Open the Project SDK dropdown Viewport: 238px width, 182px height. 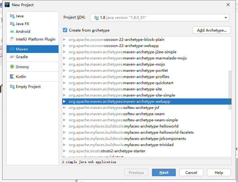tap(159, 18)
